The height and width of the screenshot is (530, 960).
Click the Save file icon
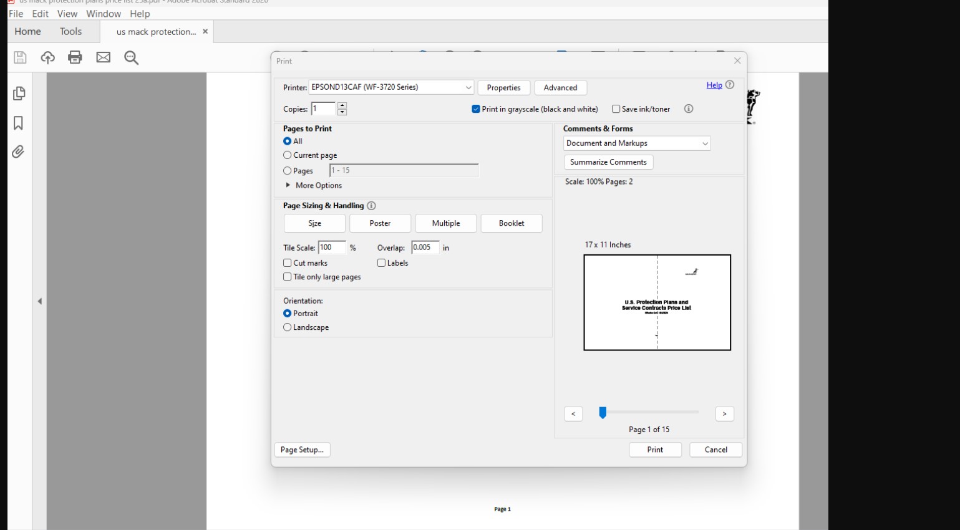(x=19, y=57)
